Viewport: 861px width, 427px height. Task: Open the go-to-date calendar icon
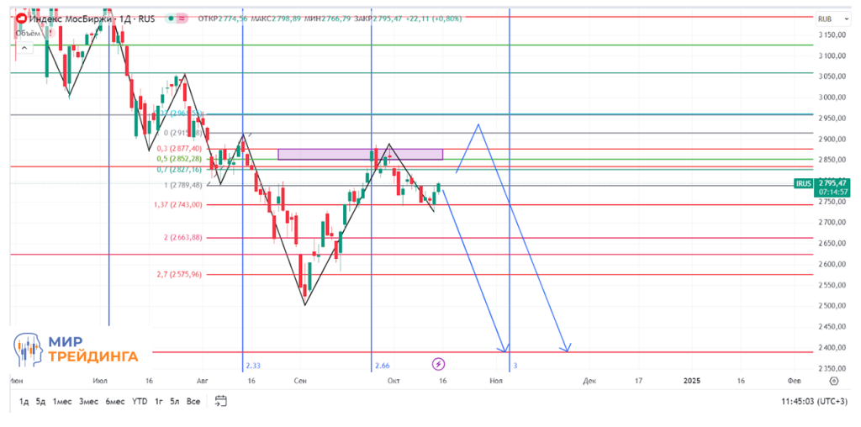tap(222, 402)
